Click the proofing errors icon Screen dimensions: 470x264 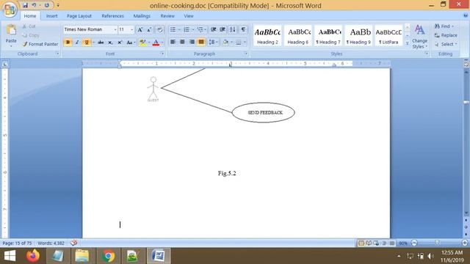coord(73,243)
